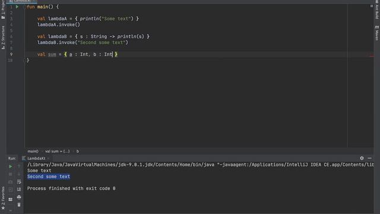The height and width of the screenshot is (214, 380).
Task: Clear console with trash icon
Action: (19, 205)
